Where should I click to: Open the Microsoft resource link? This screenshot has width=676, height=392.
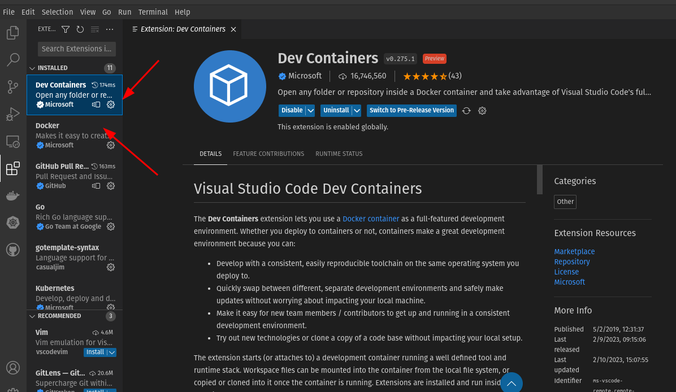[570, 282]
